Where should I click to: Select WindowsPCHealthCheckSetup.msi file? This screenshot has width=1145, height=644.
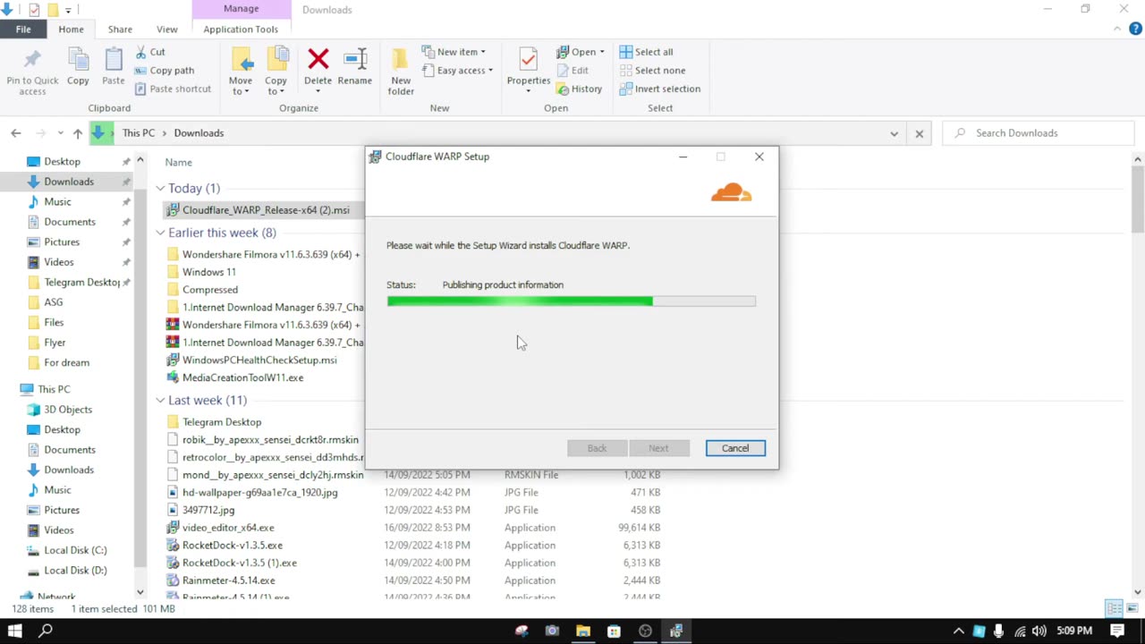coord(259,360)
